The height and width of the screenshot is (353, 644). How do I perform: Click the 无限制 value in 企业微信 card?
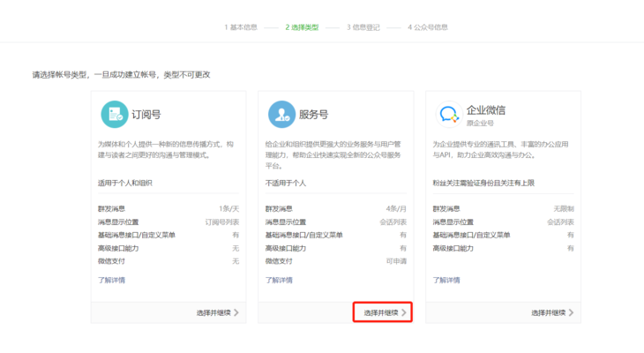tap(564, 209)
